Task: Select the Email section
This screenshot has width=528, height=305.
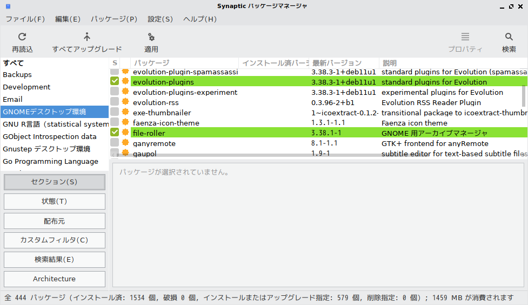Action: tap(55, 100)
